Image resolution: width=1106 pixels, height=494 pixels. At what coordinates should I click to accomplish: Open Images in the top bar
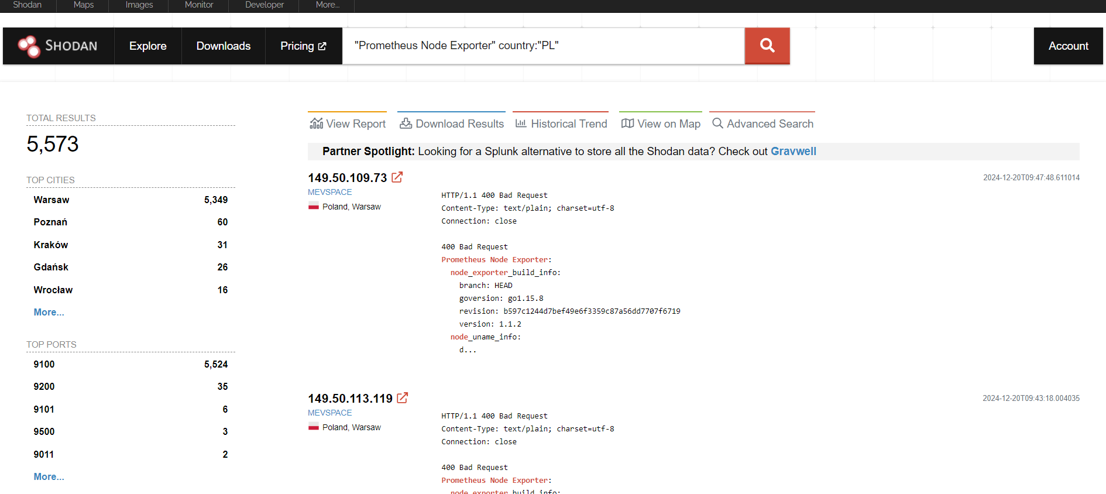[x=139, y=5]
